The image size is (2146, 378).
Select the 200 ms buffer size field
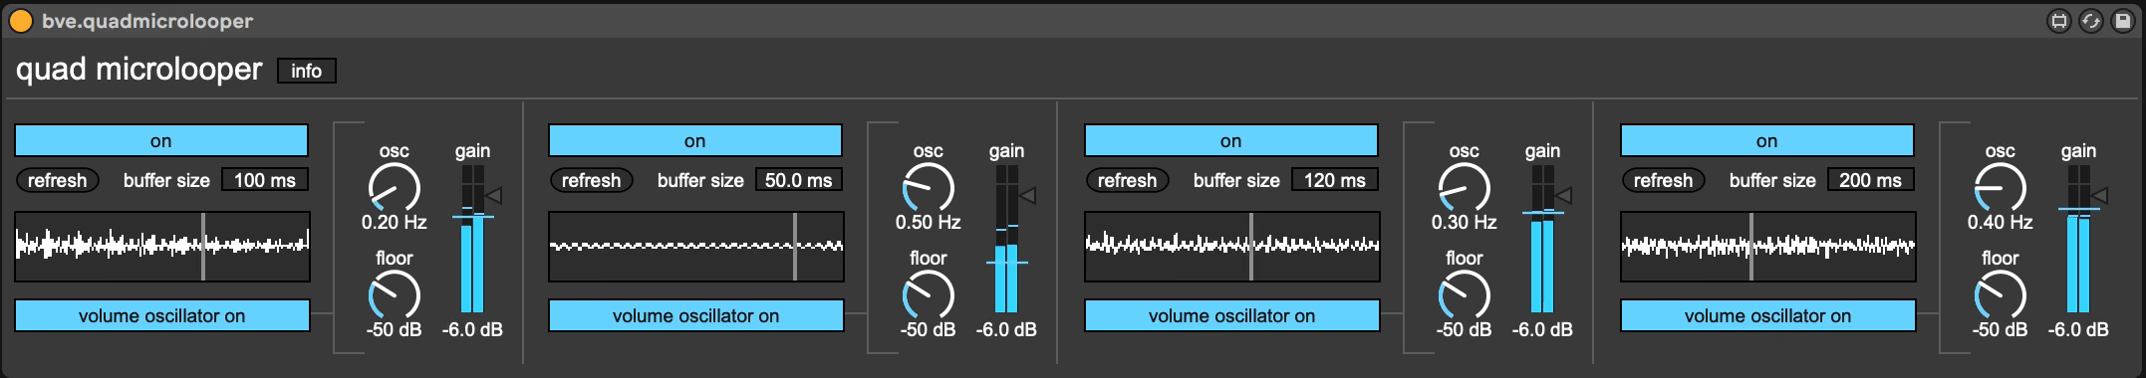(x=1871, y=180)
